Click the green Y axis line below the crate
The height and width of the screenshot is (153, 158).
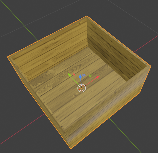125,135
